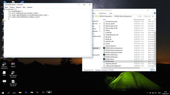
Task: Open the address bar history dropdown
Action: coord(138,16)
